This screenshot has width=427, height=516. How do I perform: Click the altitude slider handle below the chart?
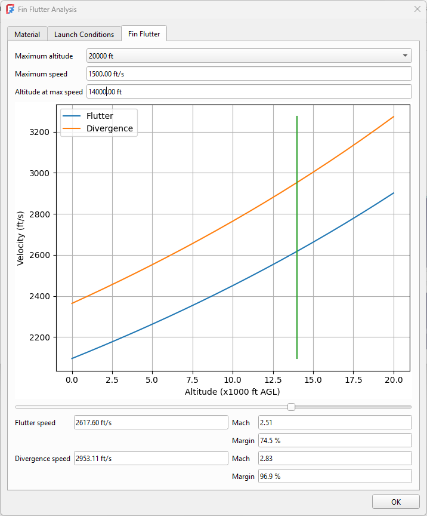(x=291, y=407)
